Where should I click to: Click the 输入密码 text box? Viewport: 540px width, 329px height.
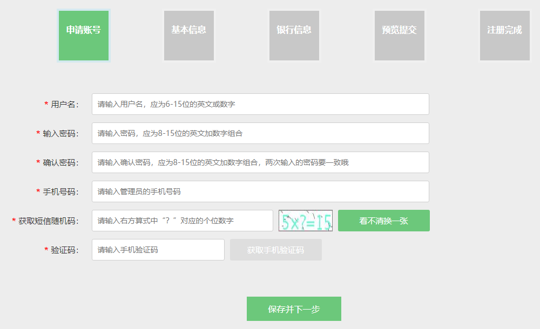click(x=260, y=133)
